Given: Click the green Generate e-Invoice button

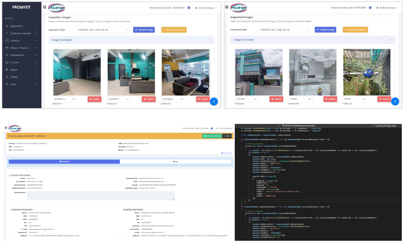Looking at the screenshot, I should point(212,136).
